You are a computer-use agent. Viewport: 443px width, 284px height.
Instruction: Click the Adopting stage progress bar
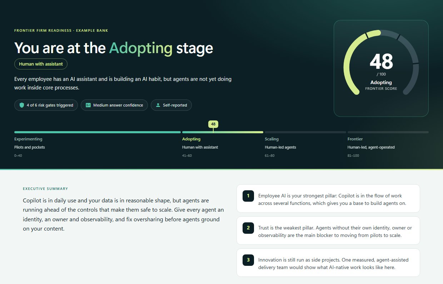pos(223,132)
